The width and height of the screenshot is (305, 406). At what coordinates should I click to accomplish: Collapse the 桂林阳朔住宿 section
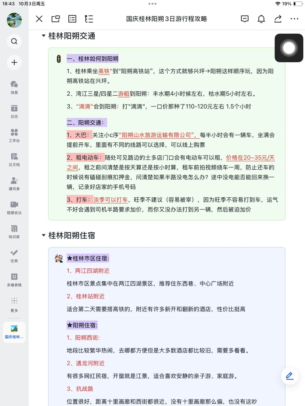click(43, 235)
